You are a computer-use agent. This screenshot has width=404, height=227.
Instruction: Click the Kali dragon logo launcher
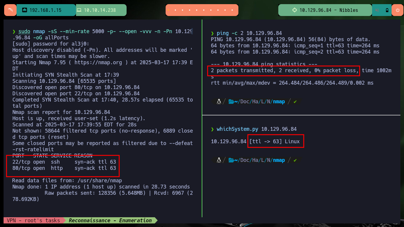coord(10,10)
